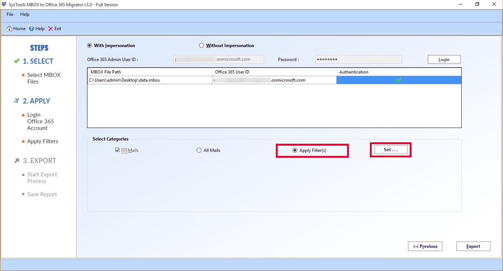Click the Home toolbar icon
Screen dimensions: 503x271
pos(10,29)
